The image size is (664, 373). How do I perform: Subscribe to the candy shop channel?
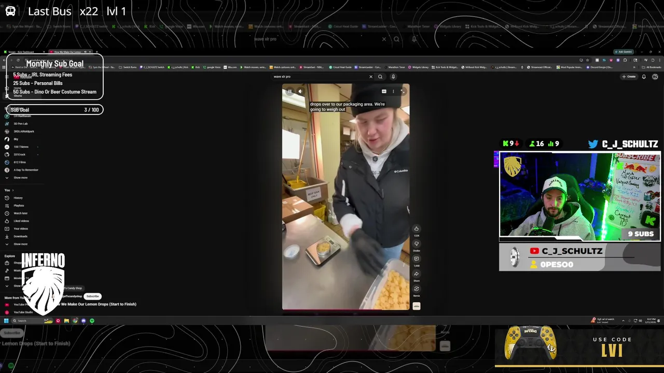pos(92,296)
